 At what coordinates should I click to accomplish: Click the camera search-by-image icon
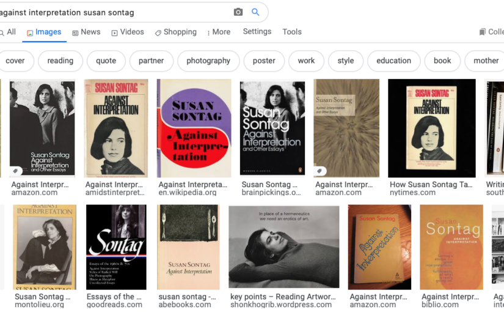click(x=238, y=12)
